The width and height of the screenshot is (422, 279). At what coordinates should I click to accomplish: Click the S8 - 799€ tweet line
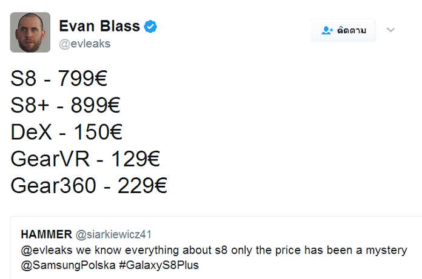pyautogui.click(x=59, y=79)
